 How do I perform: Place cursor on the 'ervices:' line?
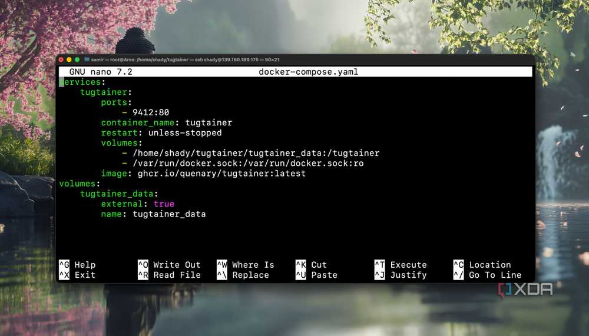click(82, 82)
